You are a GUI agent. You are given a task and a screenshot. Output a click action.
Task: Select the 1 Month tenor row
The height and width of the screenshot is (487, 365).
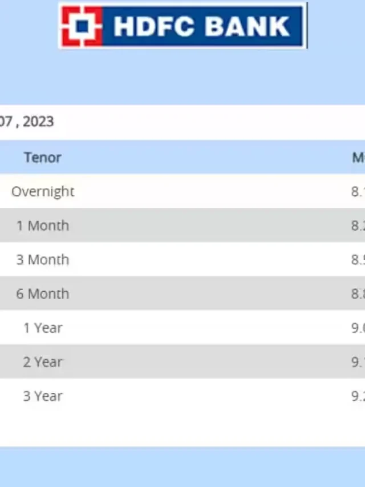coord(182,225)
